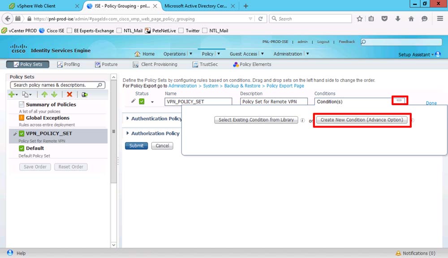Click the edit pencil icon beside Status

point(133,101)
